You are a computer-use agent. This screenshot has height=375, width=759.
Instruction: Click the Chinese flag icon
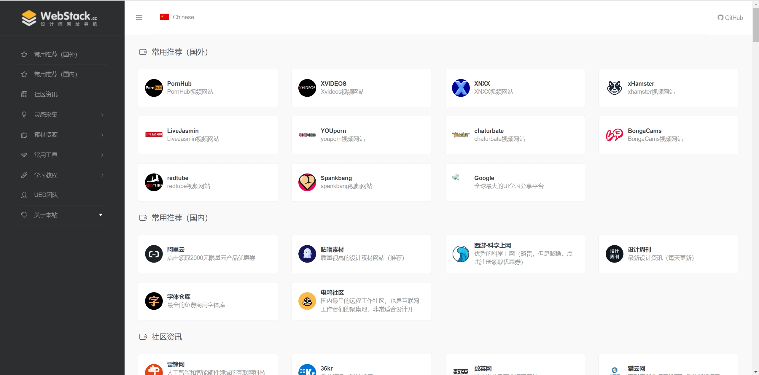165,17
